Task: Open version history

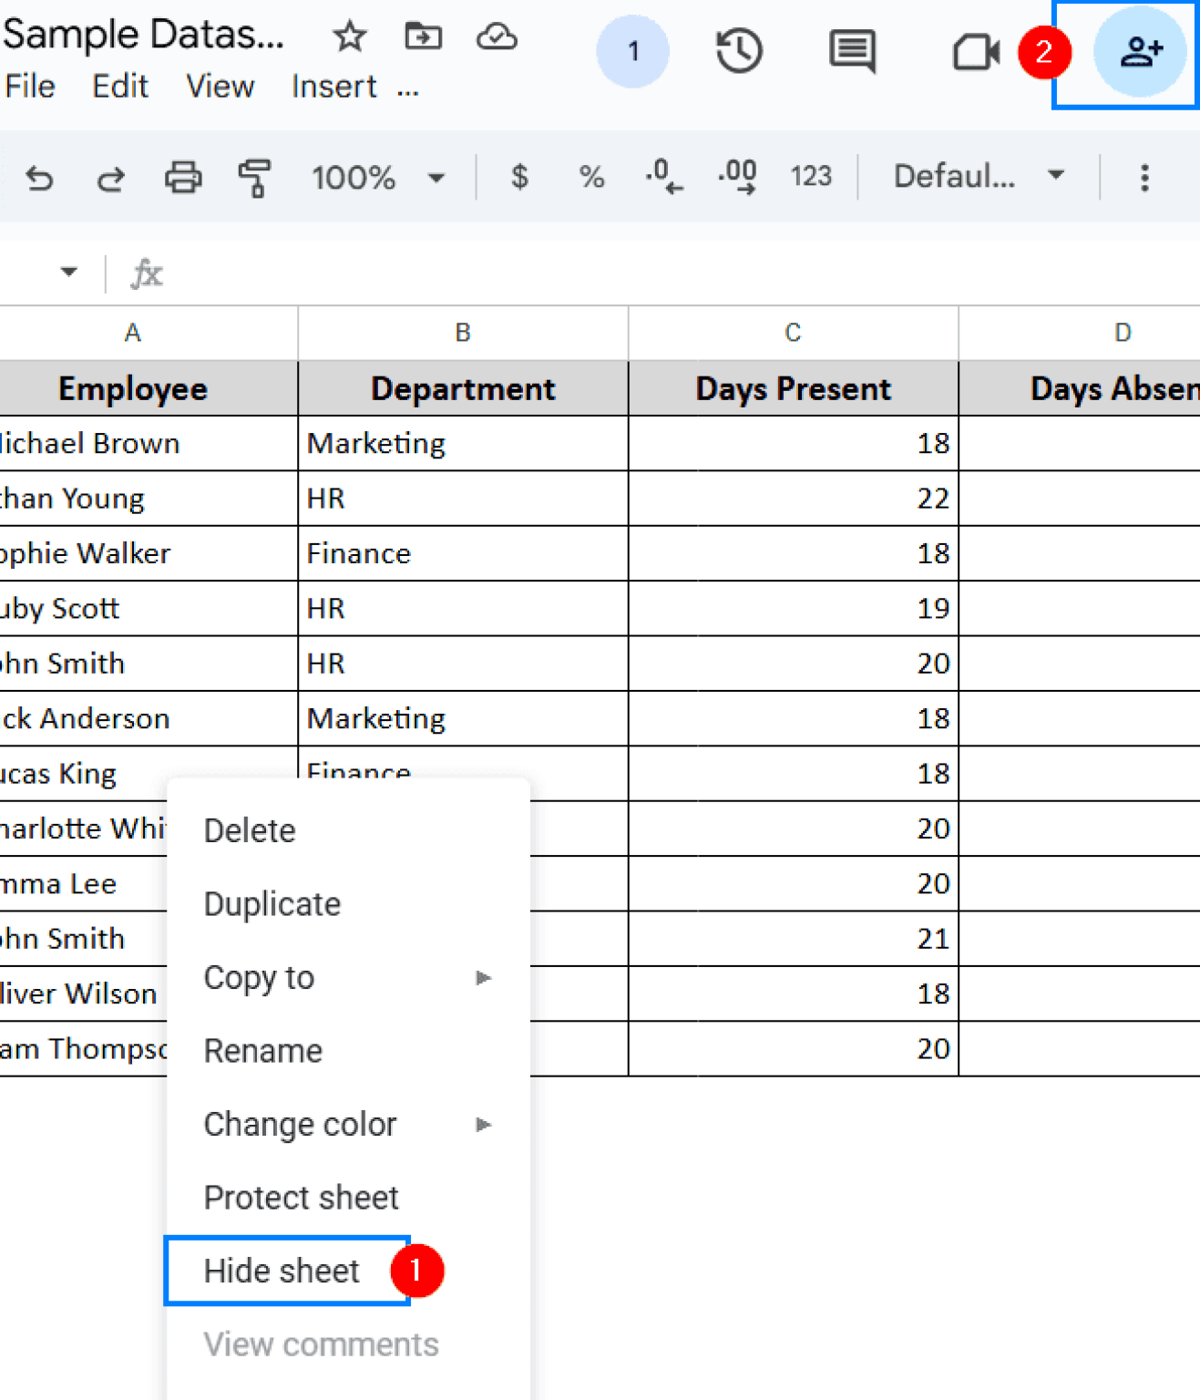Action: click(738, 51)
